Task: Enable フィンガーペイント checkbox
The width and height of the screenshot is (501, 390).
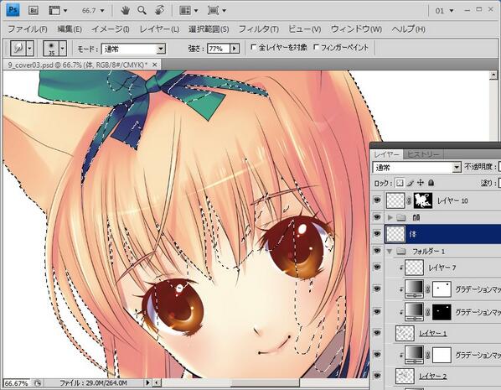Action: (316, 47)
